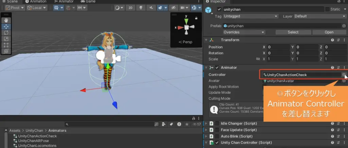Open Transform preset settings icon

338,40
